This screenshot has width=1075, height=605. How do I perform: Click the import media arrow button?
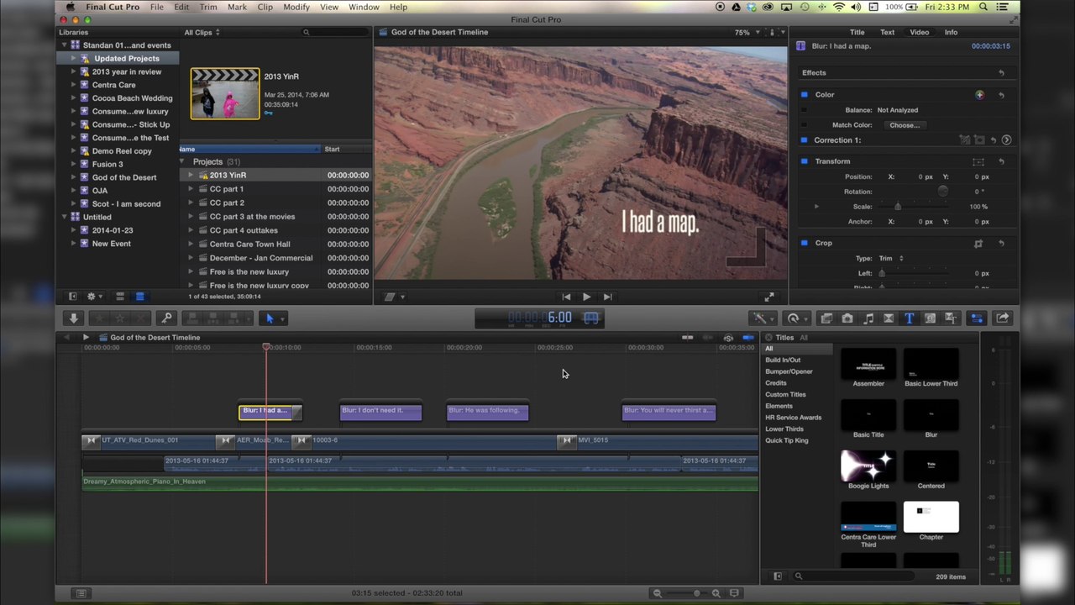pos(73,318)
